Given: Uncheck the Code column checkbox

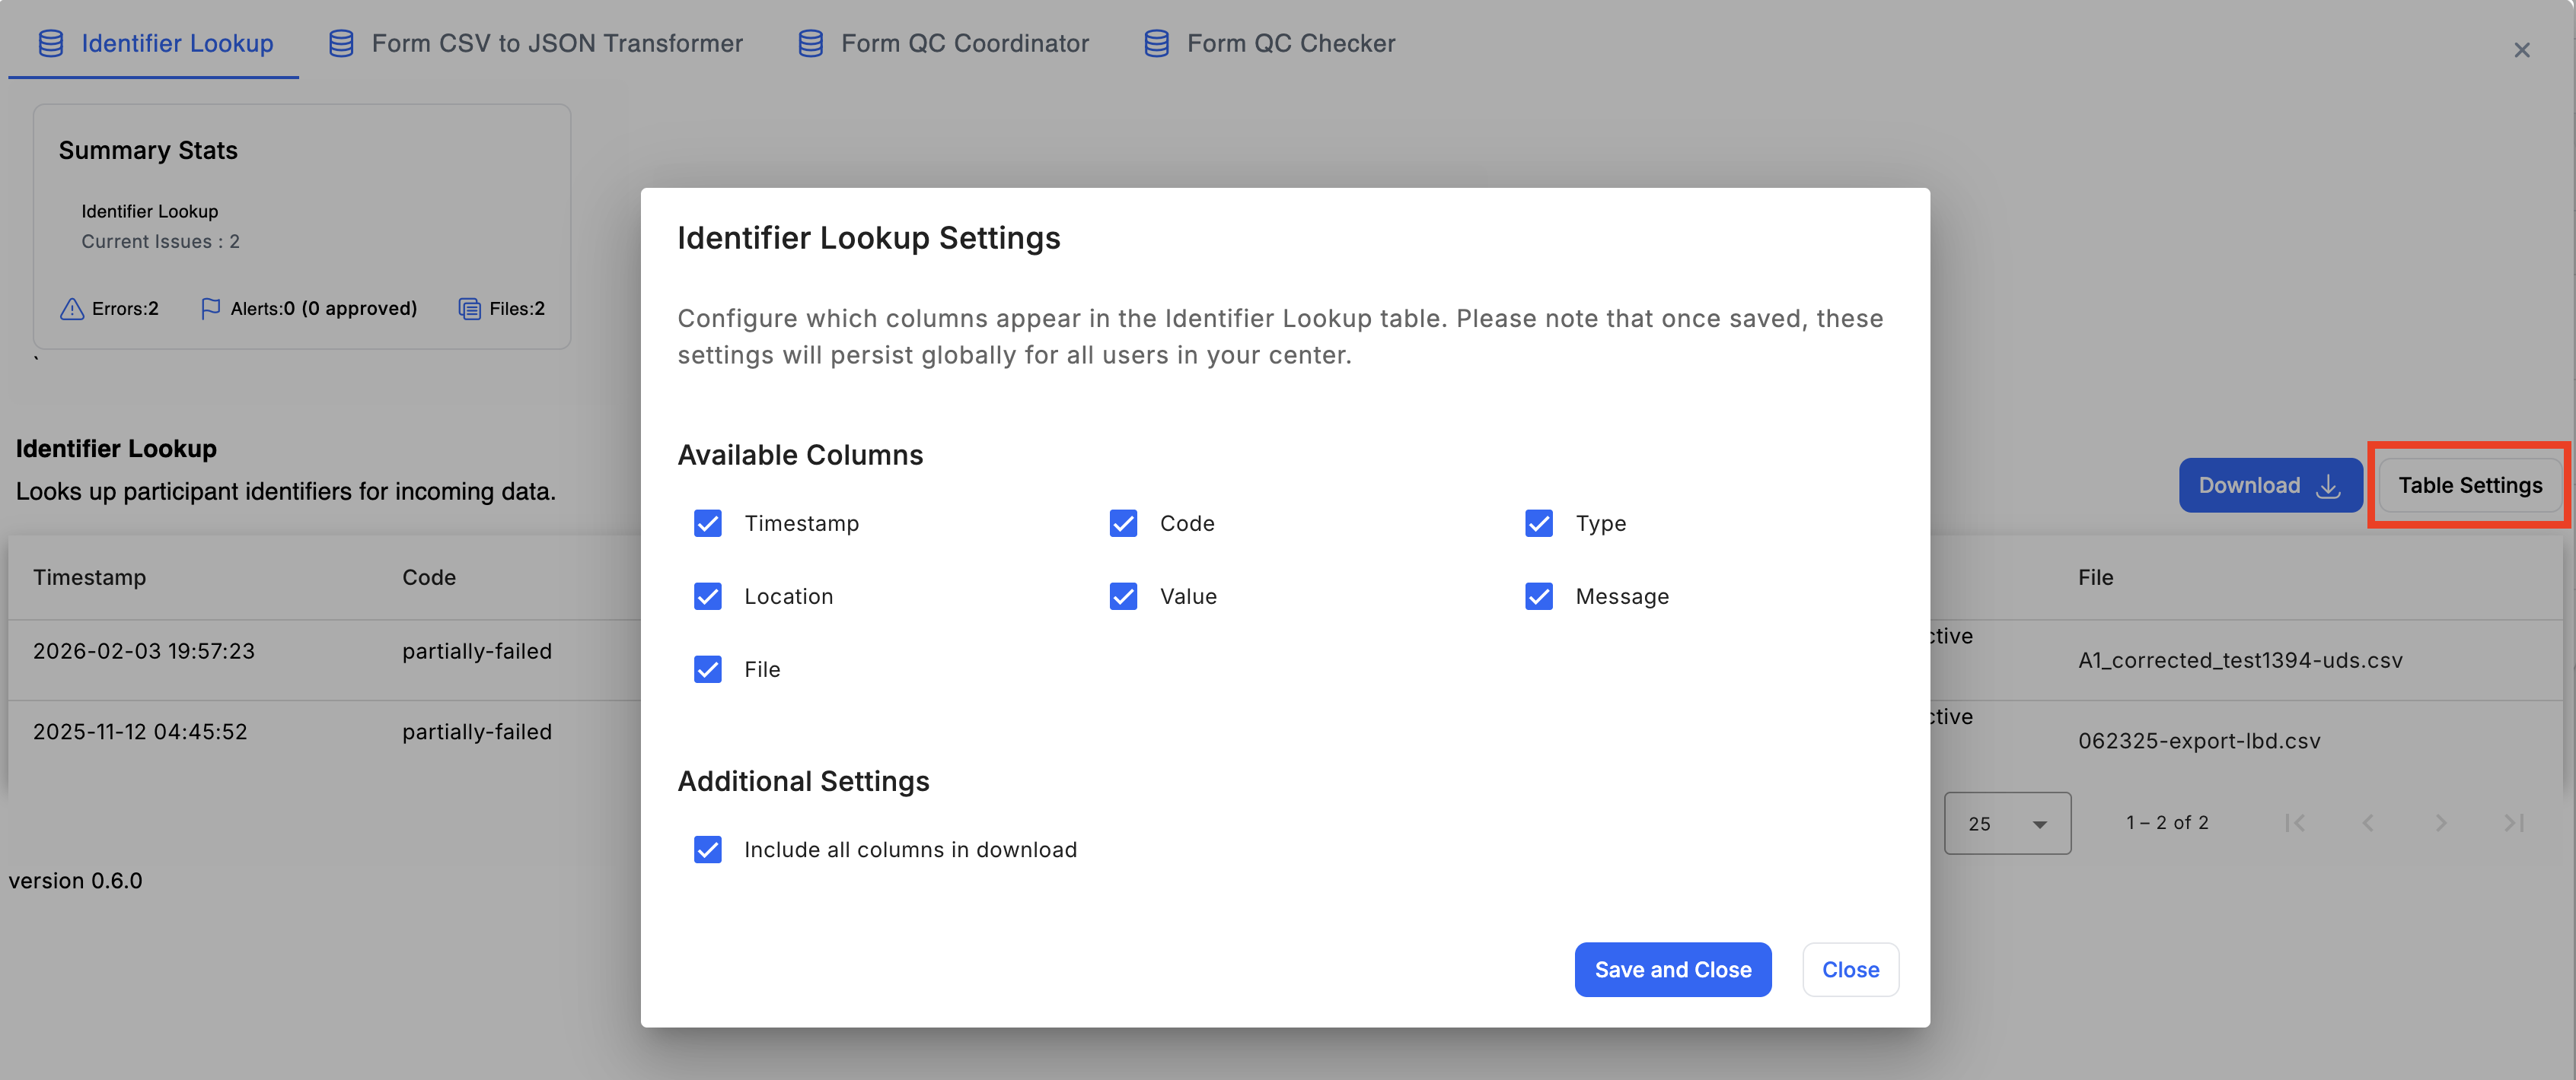Looking at the screenshot, I should coord(1123,523).
